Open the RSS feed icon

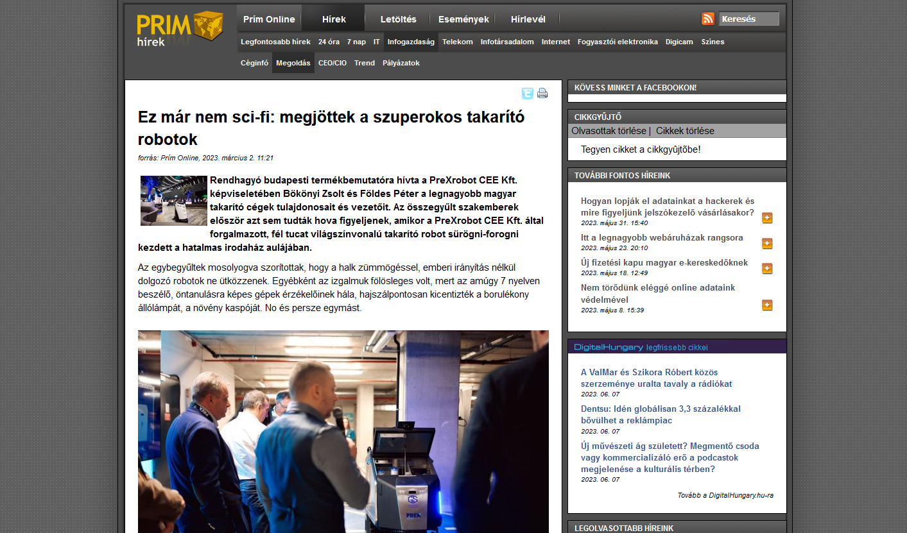(x=708, y=19)
